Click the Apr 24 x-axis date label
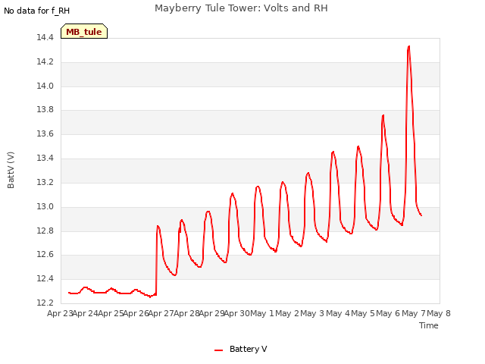485x364 pixels. click(x=85, y=314)
